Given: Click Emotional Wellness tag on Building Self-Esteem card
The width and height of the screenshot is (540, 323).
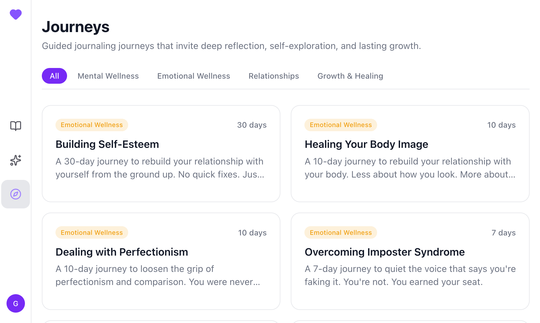Looking at the screenshot, I should click(92, 125).
